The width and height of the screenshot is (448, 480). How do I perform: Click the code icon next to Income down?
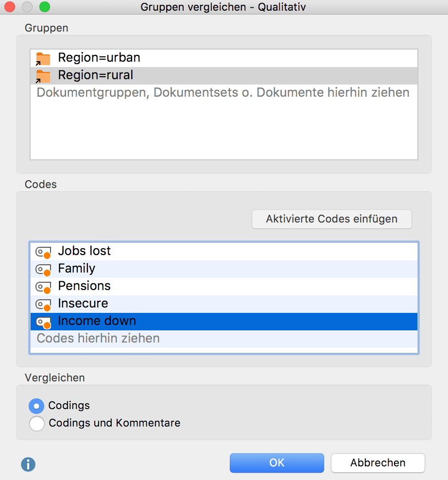click(43, 322)
